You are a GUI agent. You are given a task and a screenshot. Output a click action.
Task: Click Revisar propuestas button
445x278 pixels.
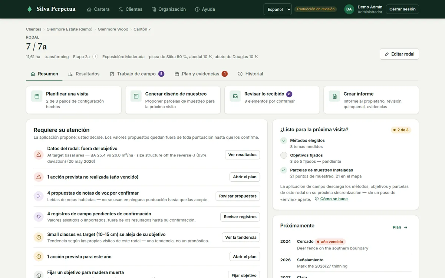click(x=238, y=196)
